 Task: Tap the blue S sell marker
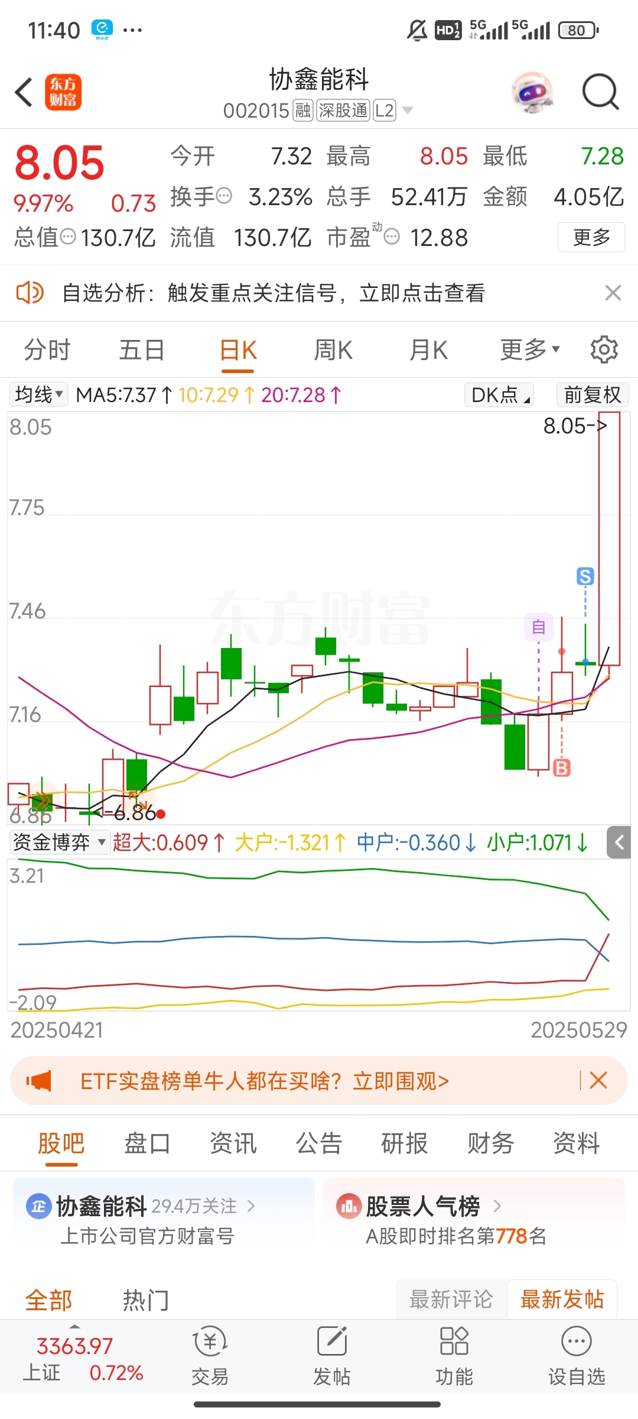coord(585,576)
